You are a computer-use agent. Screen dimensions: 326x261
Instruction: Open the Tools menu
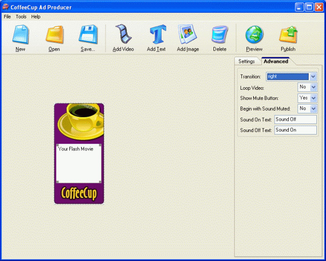pyautogui.click(x=21, y=17)
